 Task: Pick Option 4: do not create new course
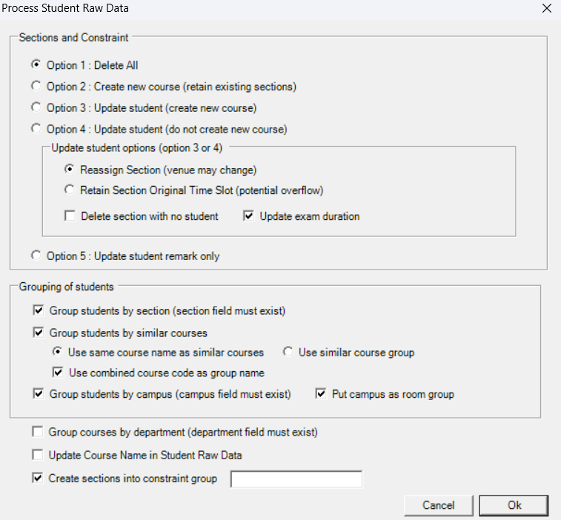click(x=36, y=129)
